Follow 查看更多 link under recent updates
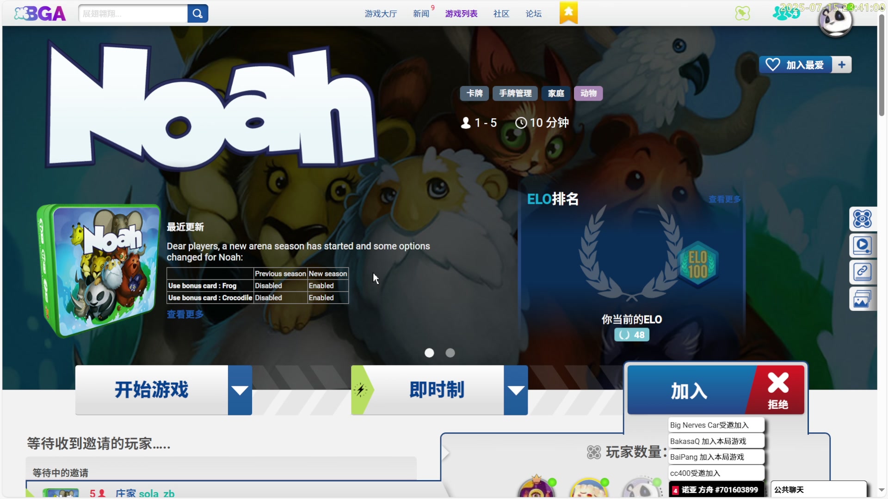Image resolution: width=888 pixels, height=499 pixels. (x=185, y=314)
